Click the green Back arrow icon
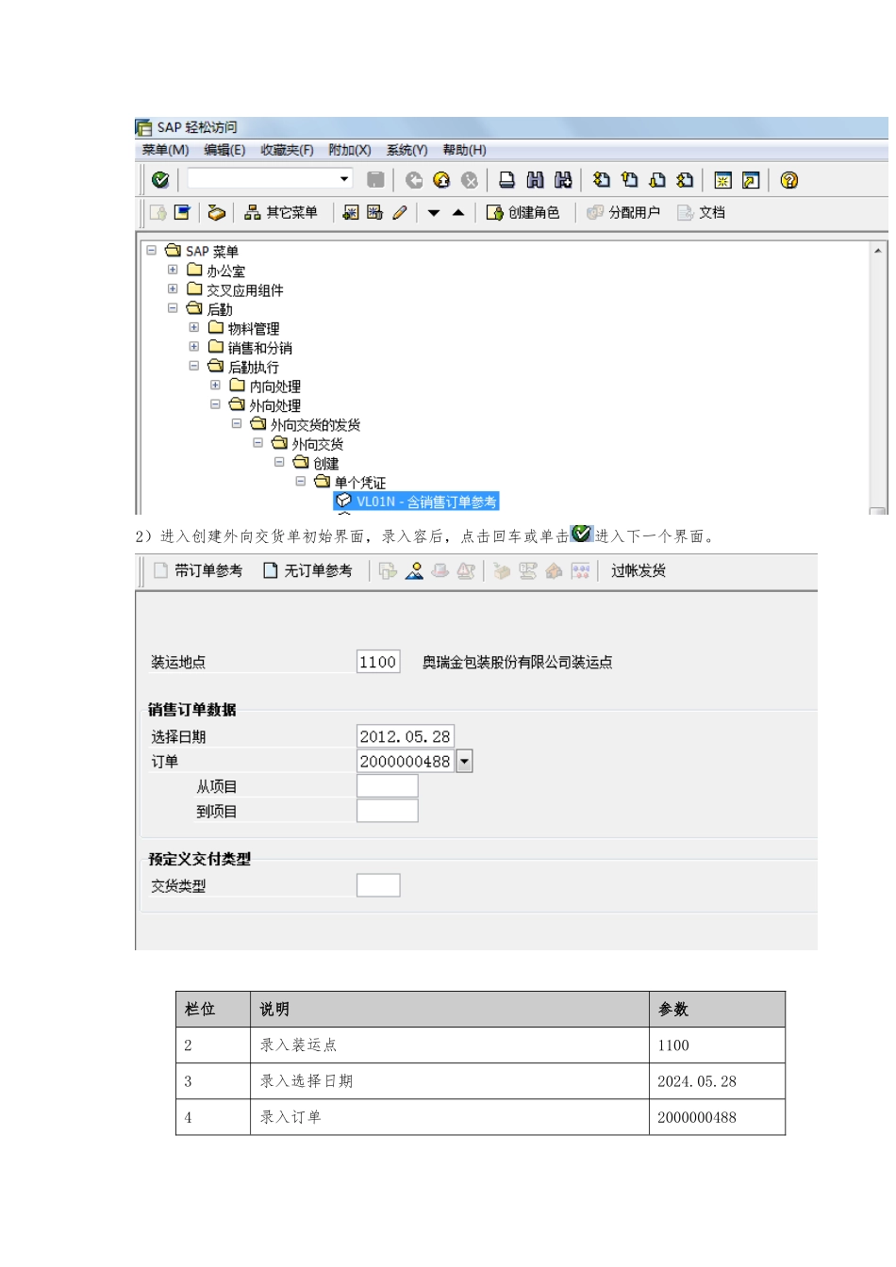Viewport: 896px width, 1267px height. click(414, 179)
